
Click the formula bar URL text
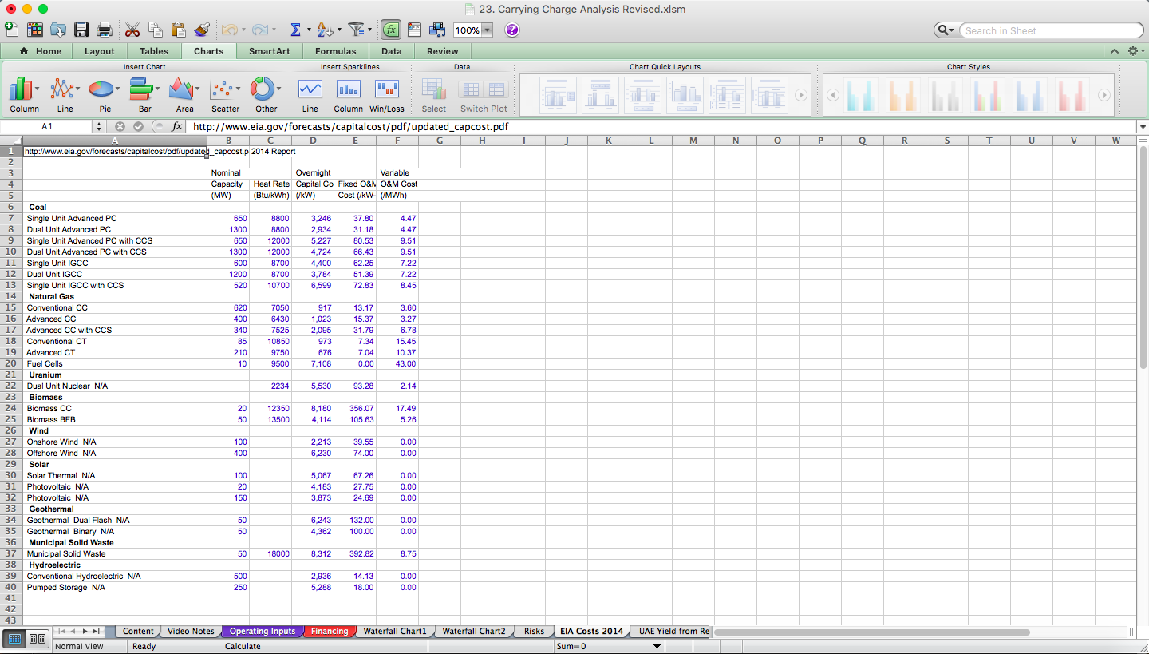pyautogui.click(x=350, y=126)
